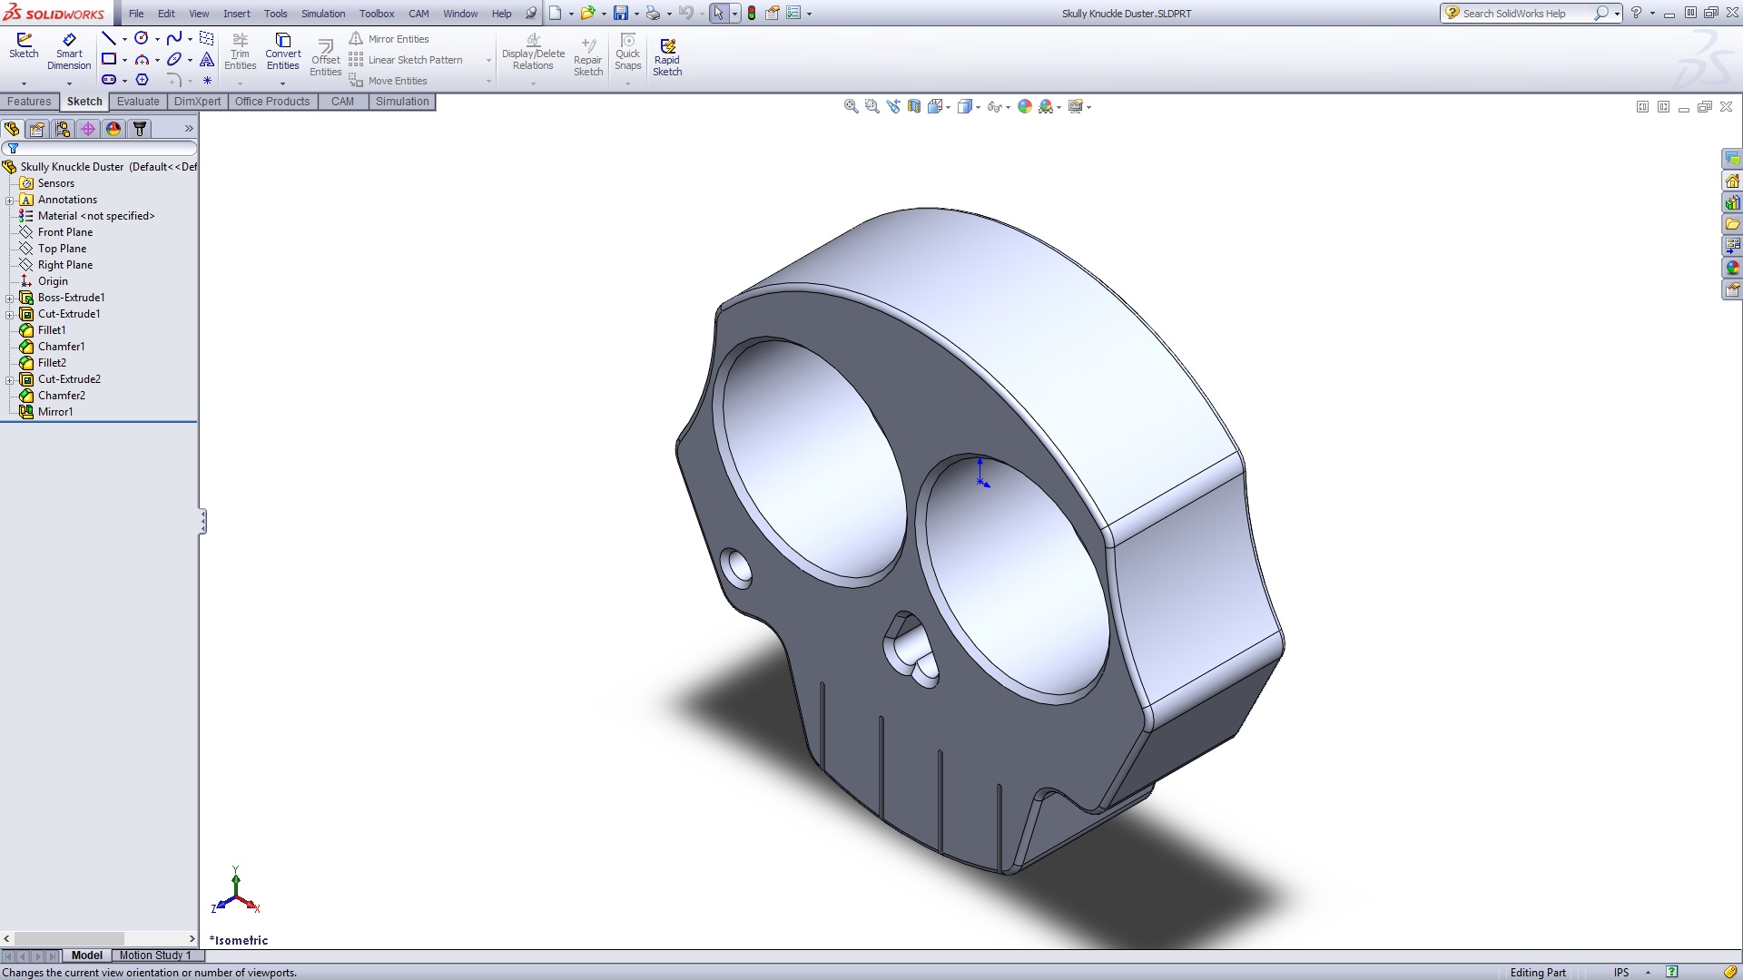Open the Section View tool
Screen dimensions: 1743x980
(914, 106)
